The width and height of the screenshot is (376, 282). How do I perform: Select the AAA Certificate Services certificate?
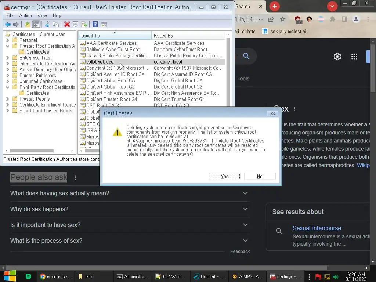click(152, 43)
